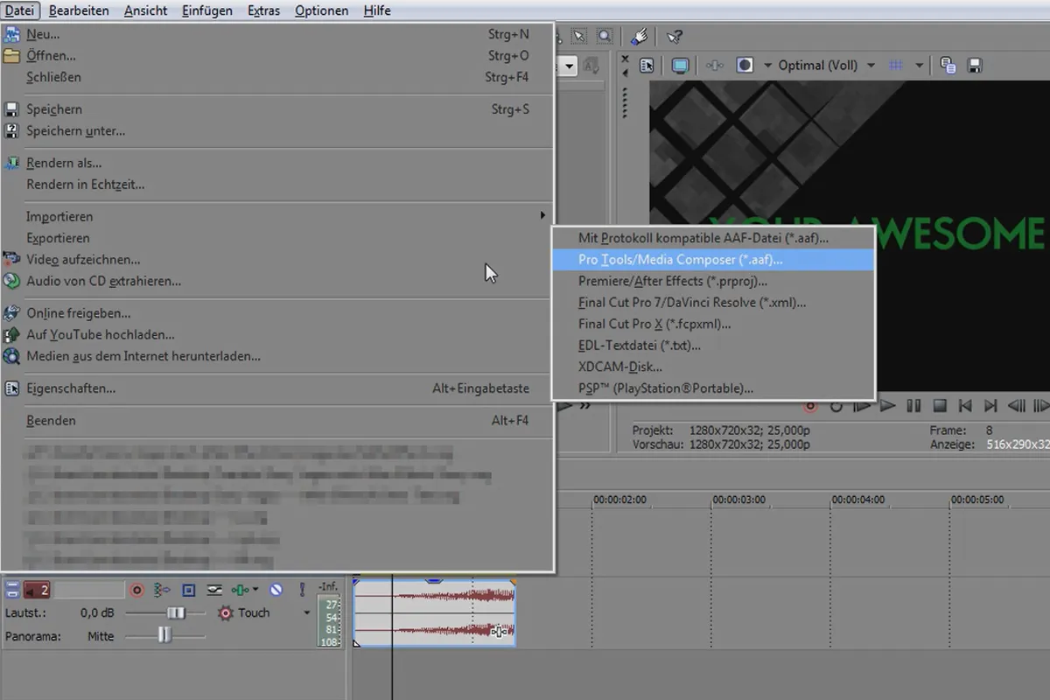The image size is (1050, 700).
Task: Open the overlays grid dropdown arrow
Action: 919,66
